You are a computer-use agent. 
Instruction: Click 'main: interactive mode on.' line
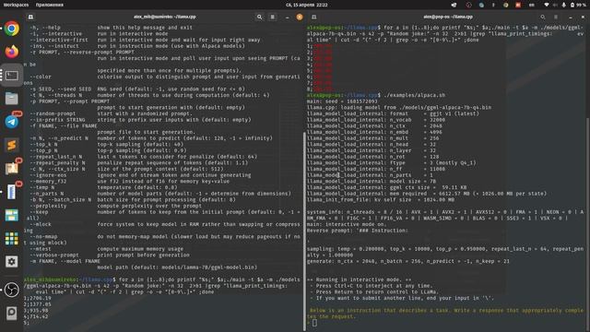(347, 224)
